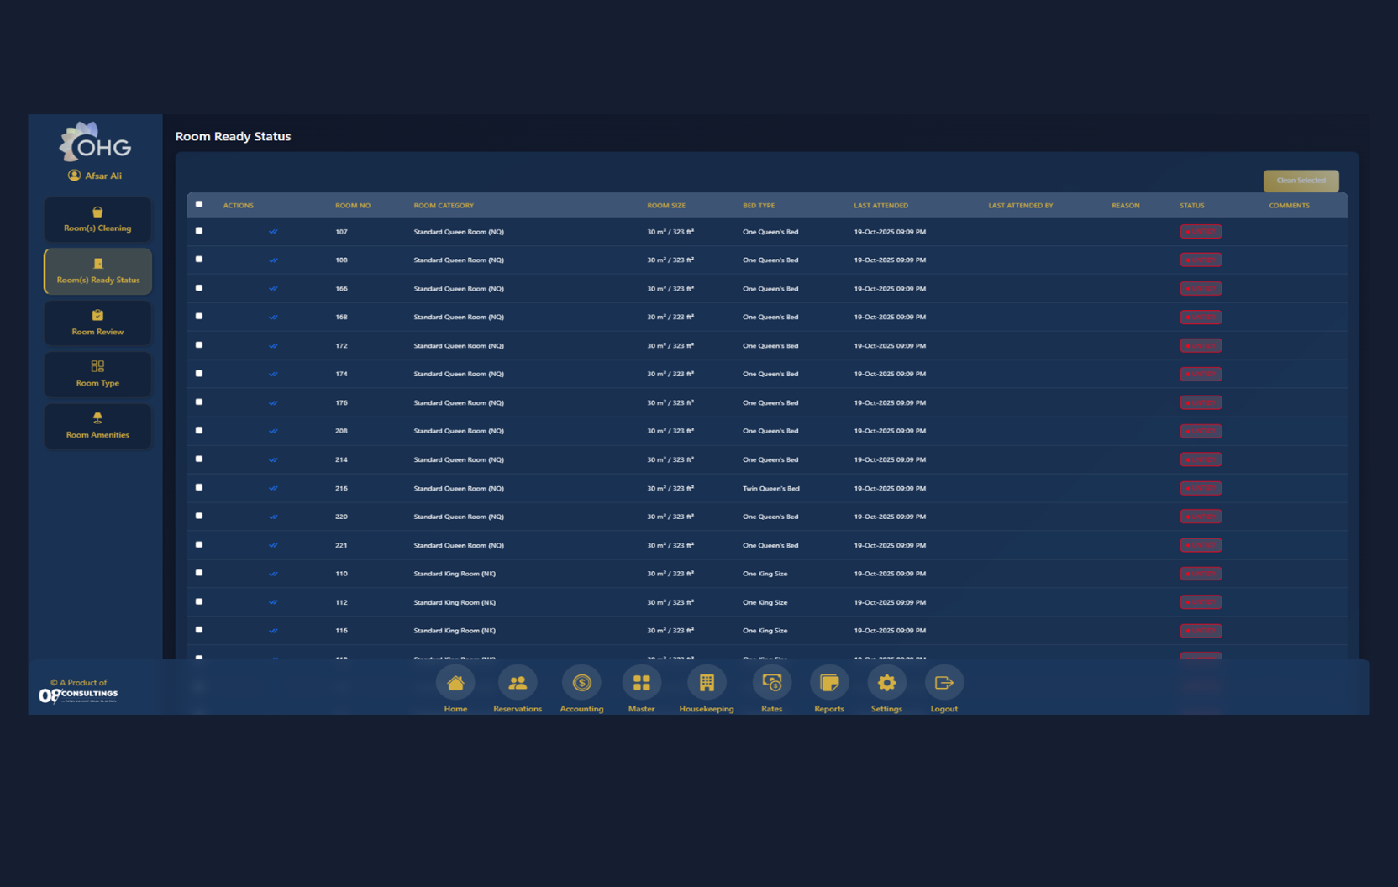Open the Rates icon
1398x887 pixels.
coord(771,683)
